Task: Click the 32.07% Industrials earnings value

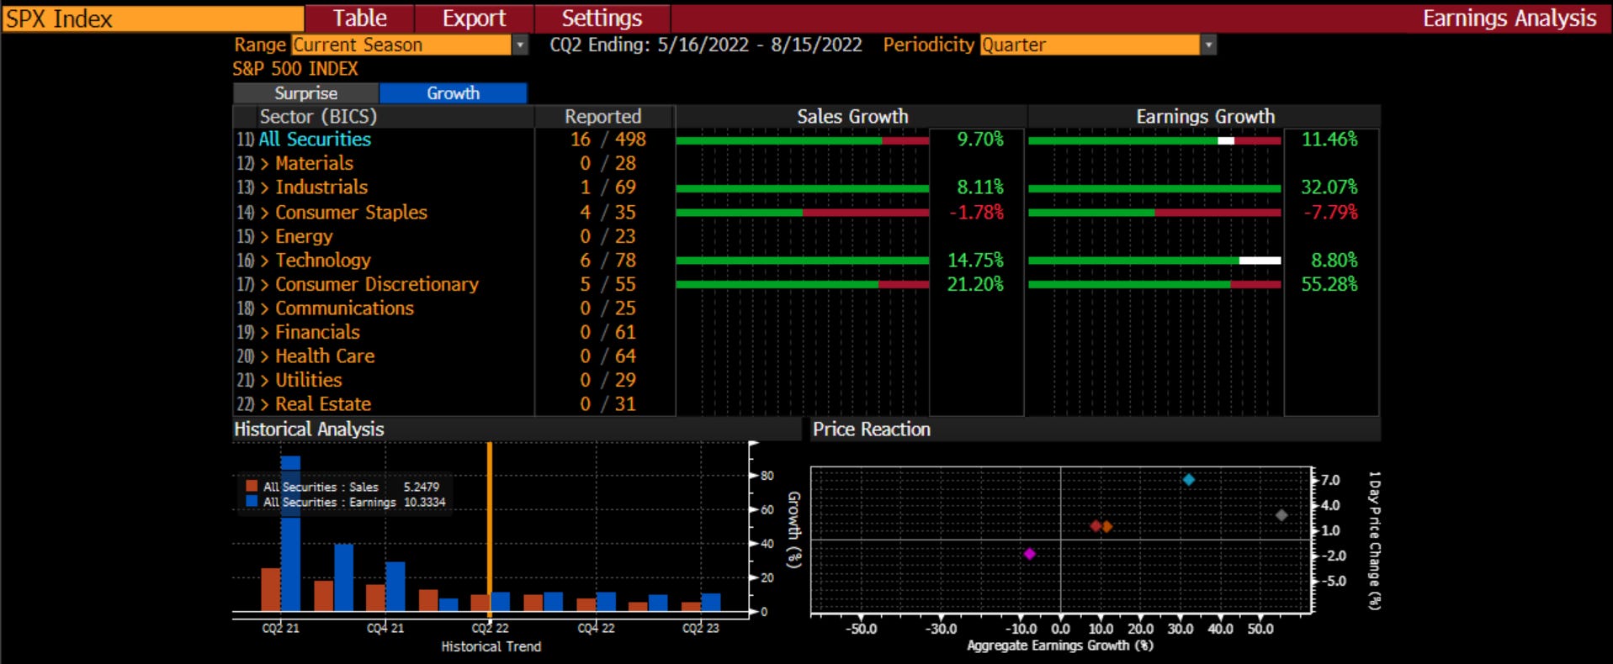Action: (x=1329, y=187)
